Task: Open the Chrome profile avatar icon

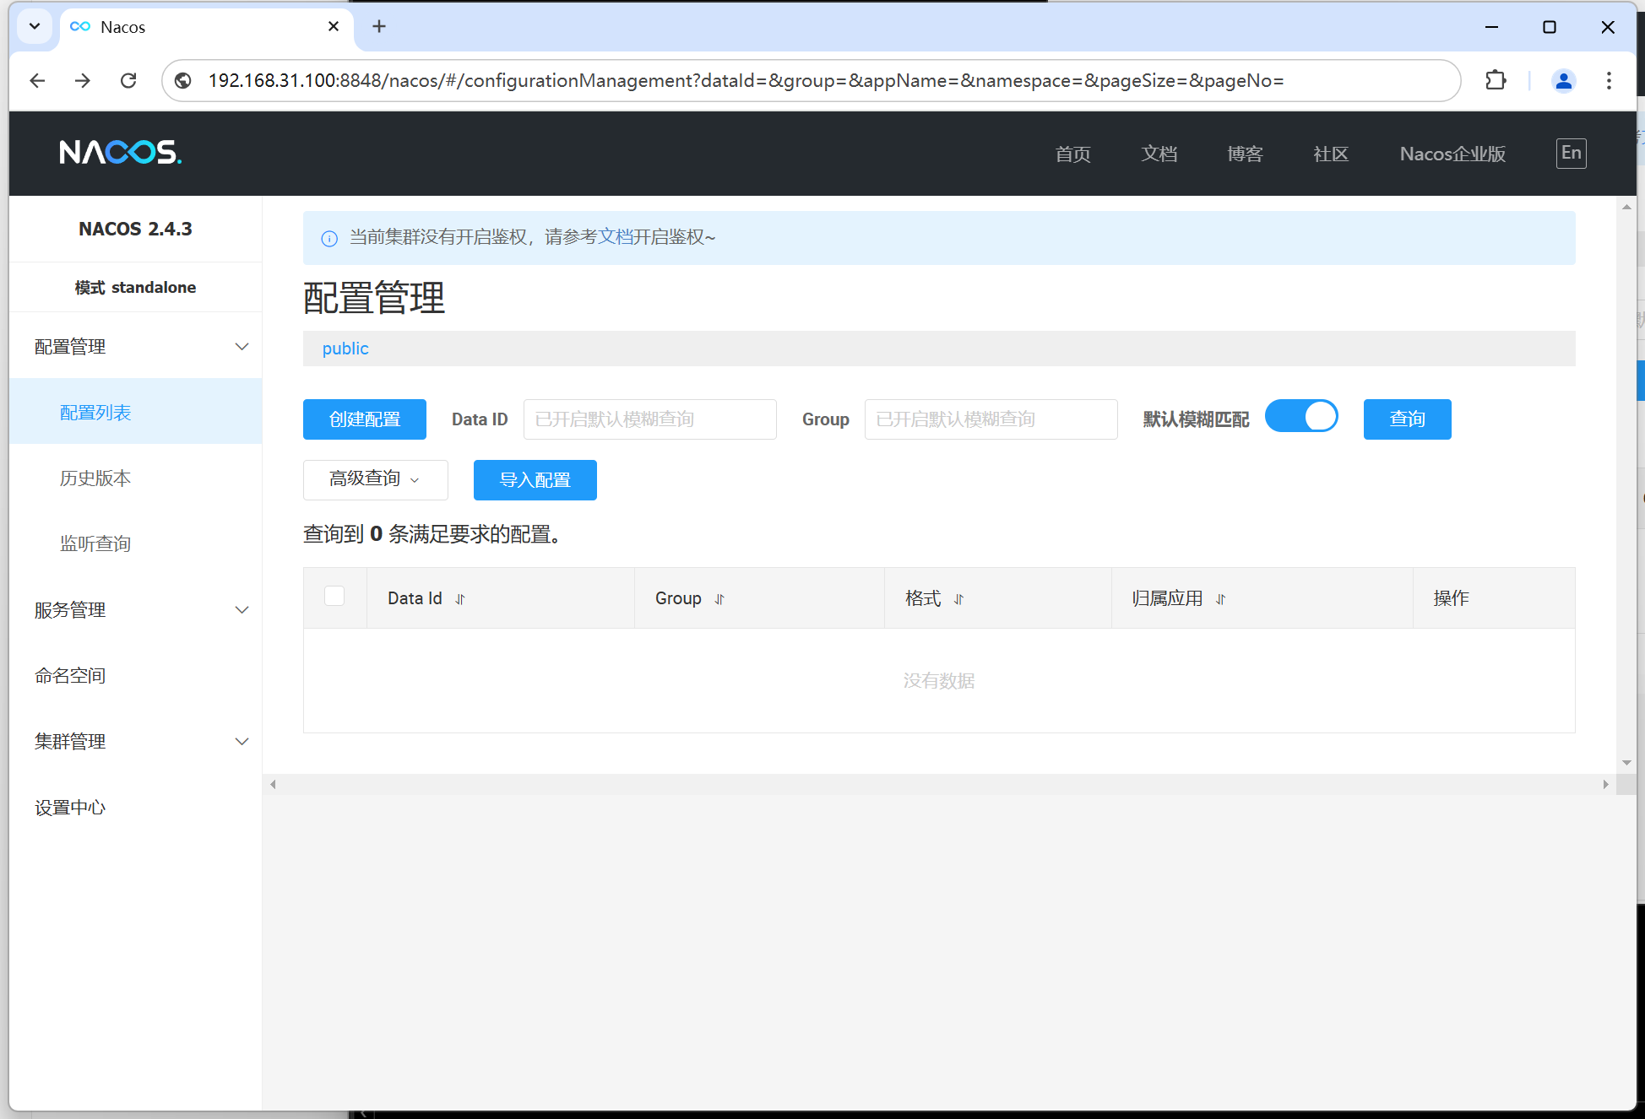Action: tap(1563, 80)
